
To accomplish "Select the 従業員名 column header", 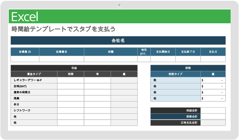I will pos(62,52).
